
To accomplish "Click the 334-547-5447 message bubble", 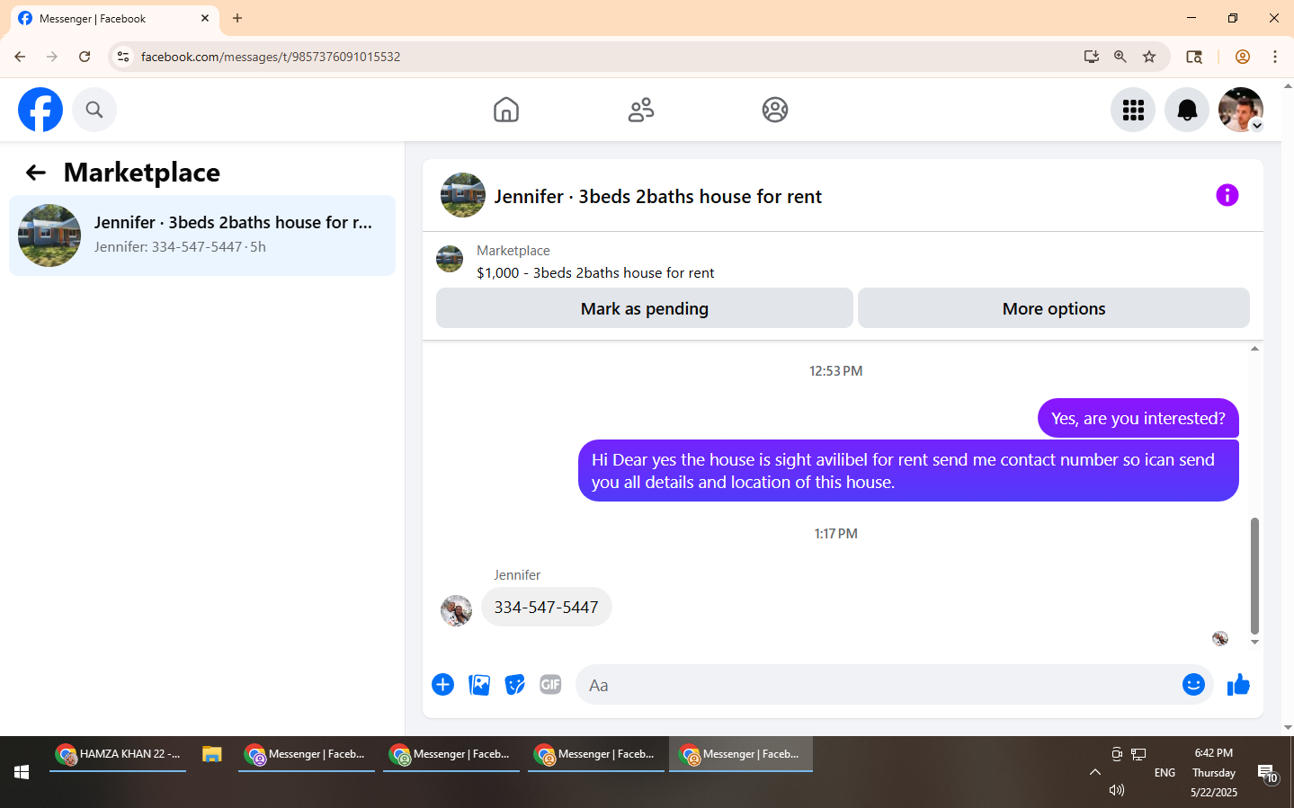I will coord(547,607).
